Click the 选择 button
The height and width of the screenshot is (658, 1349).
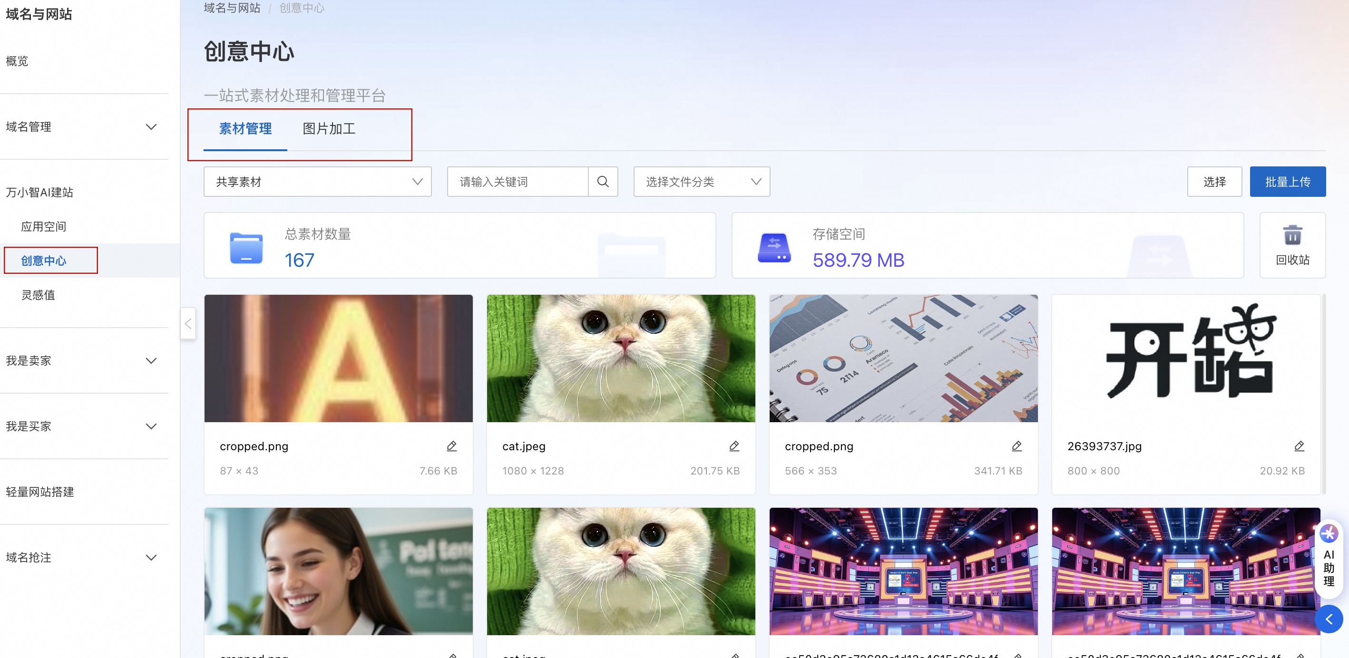tap(1214, 182)
